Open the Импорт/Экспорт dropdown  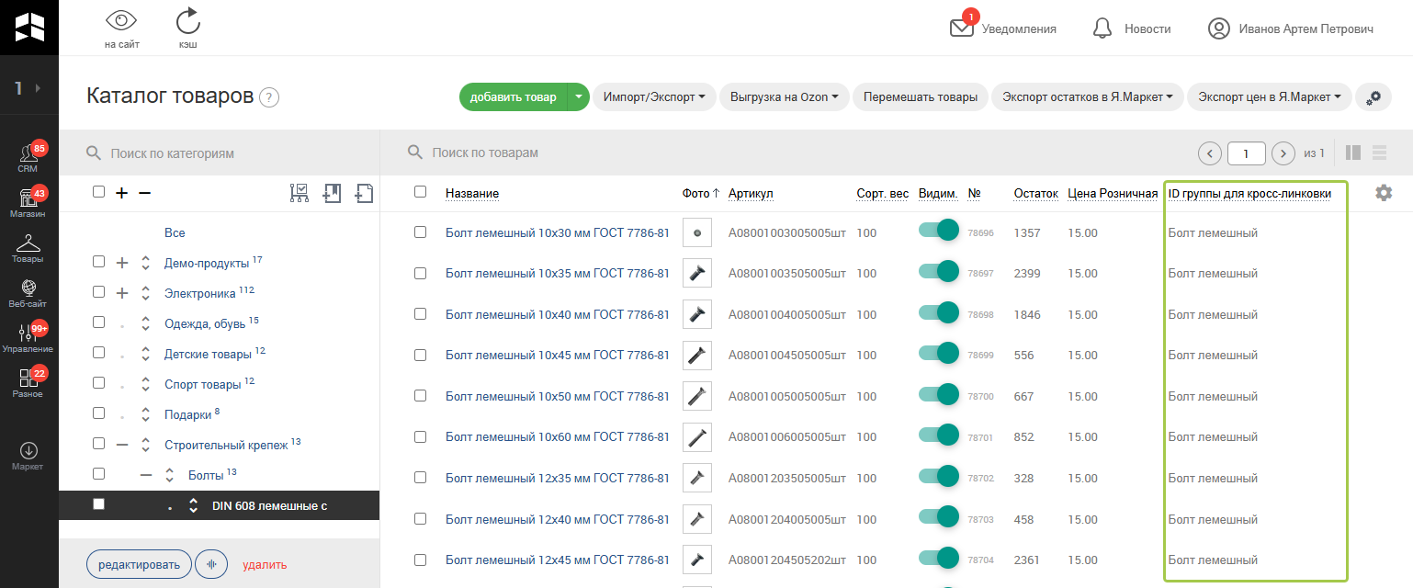click(654, 97)
